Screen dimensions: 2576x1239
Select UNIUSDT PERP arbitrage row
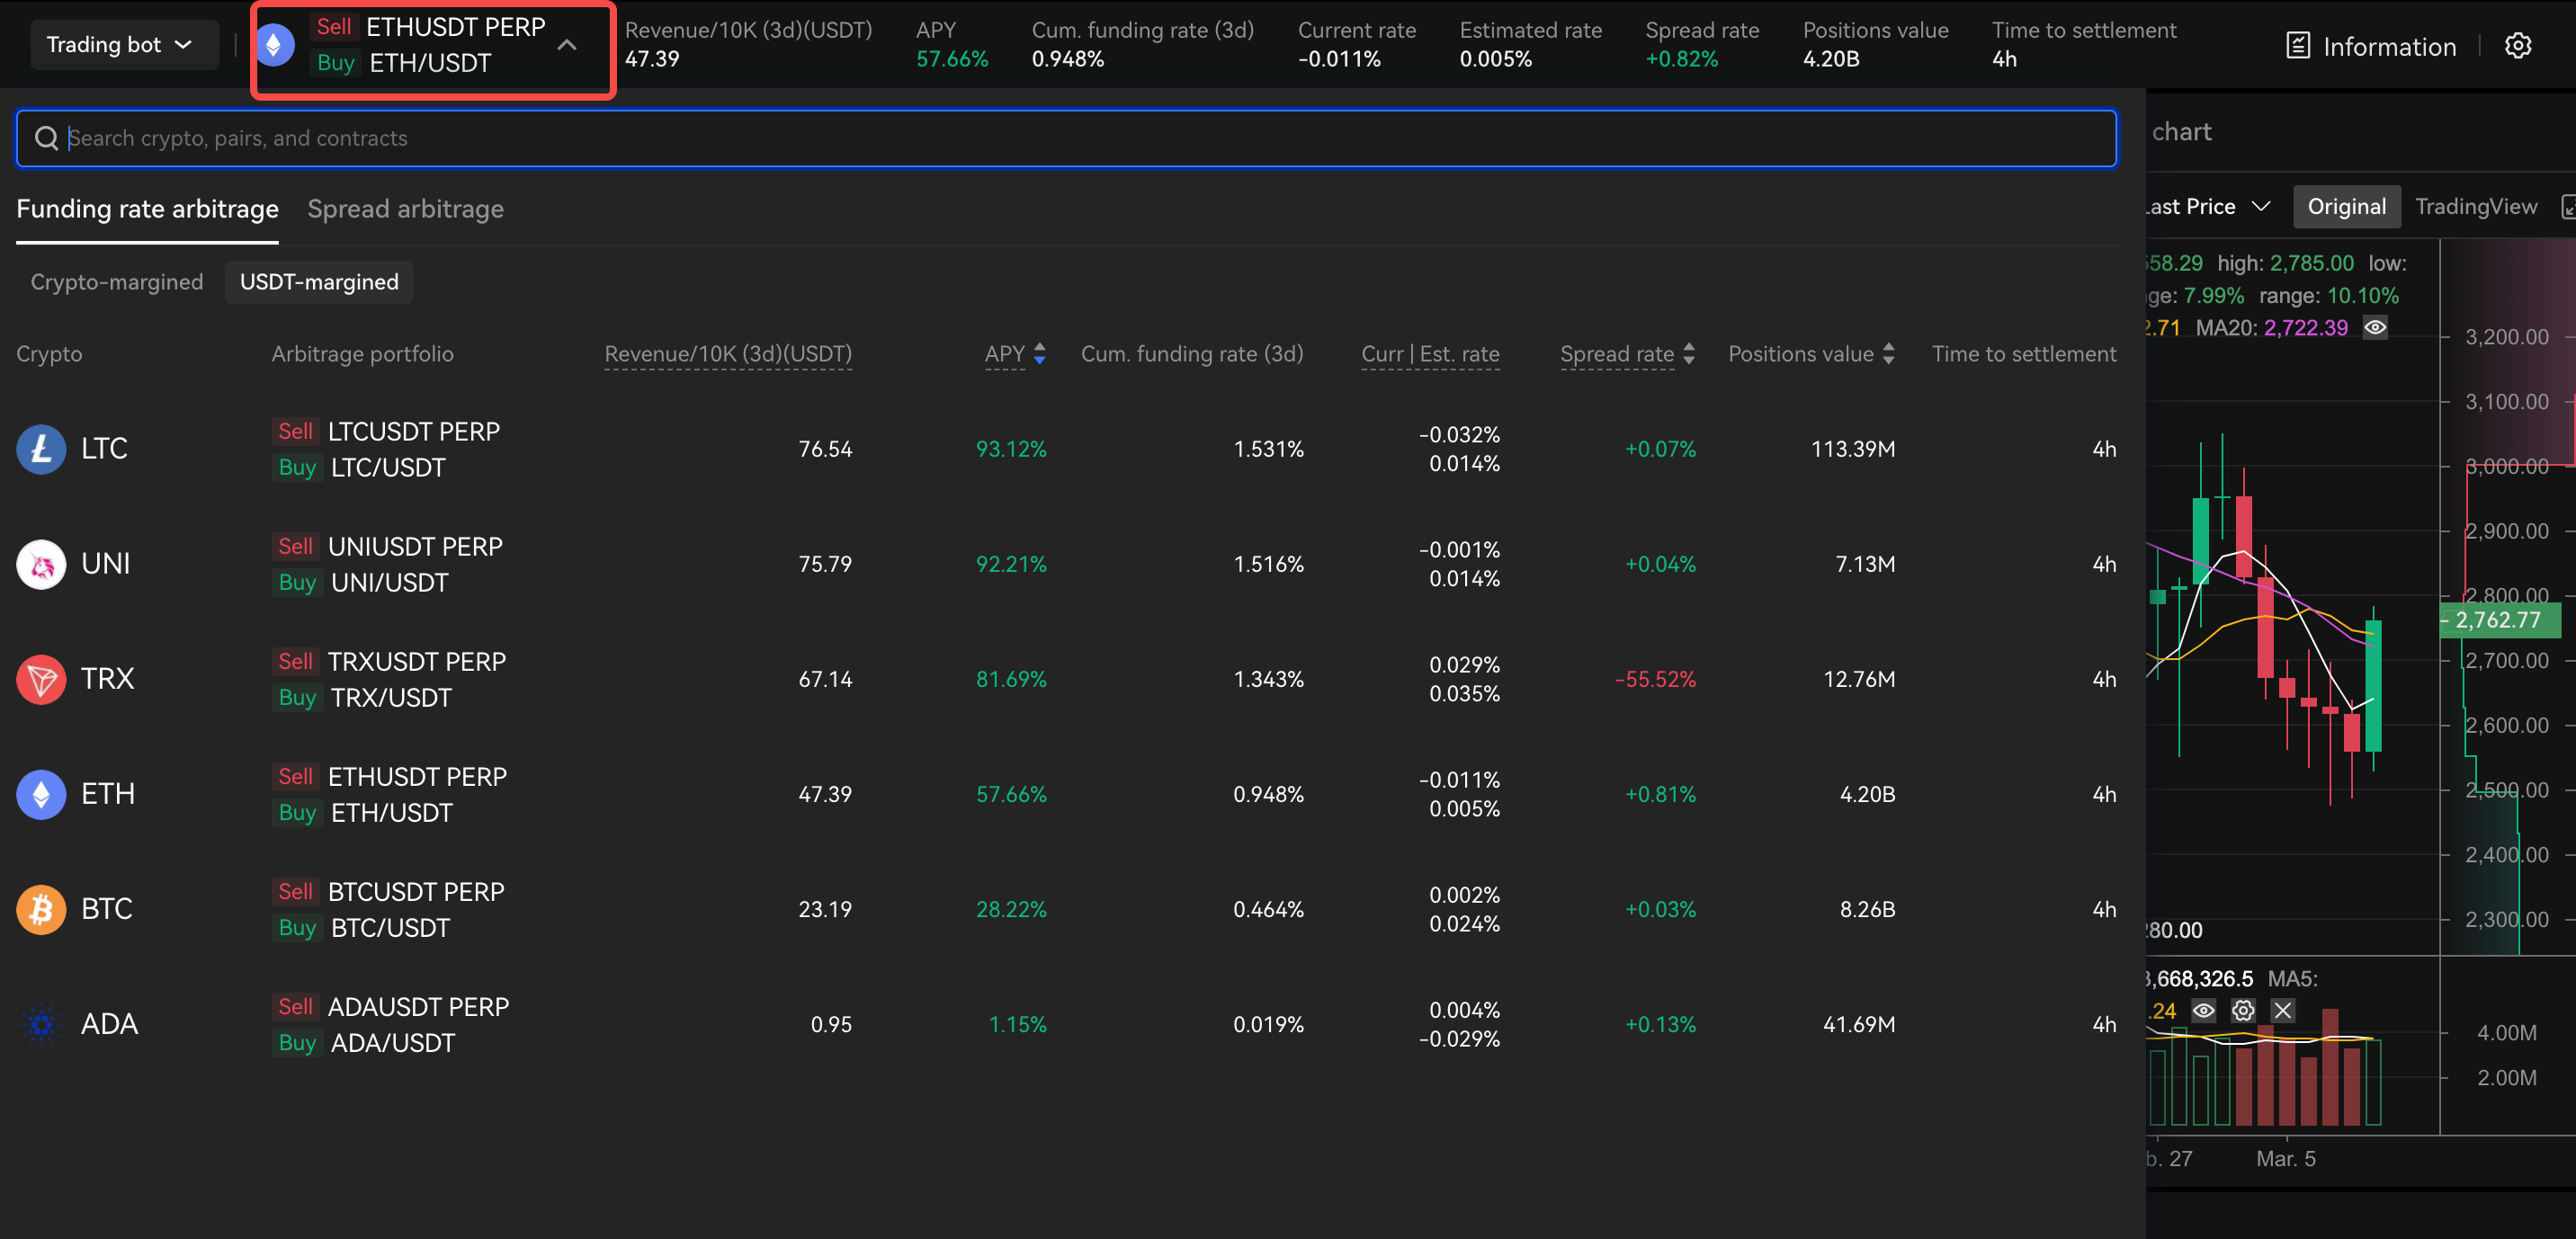[1066, 564]
